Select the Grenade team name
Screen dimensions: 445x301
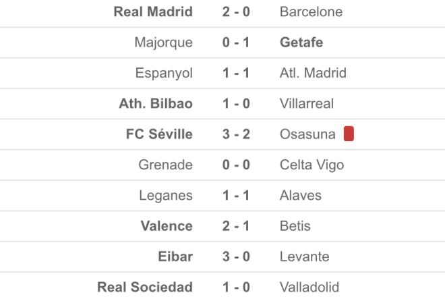[165, 165]
